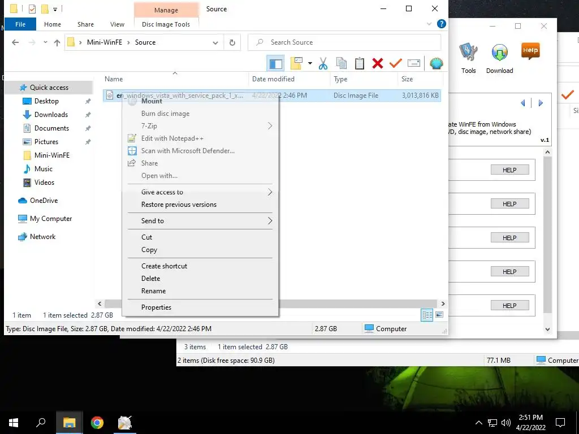Click the Paste clipboard toolbar icon
The height and width of the screenshot is (434, 579).
point(359,63)
